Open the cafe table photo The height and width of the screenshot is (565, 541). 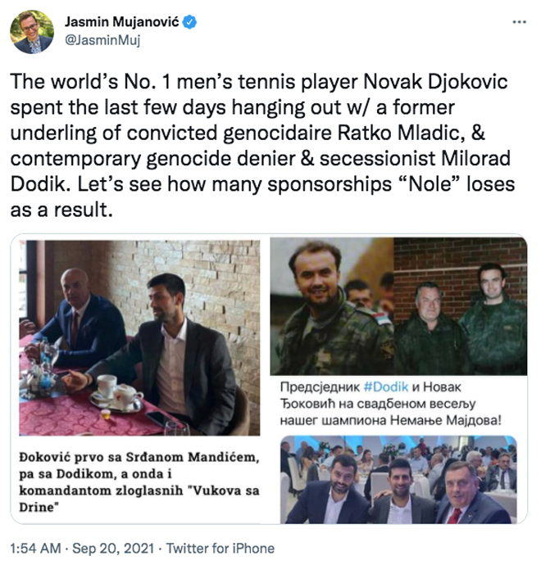point(140,336)
